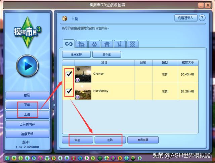Image resolution: width=215 pixels, height=163 pixels.
Task: Click the dark green plumbob expansion icon
Action: [100, 158]
